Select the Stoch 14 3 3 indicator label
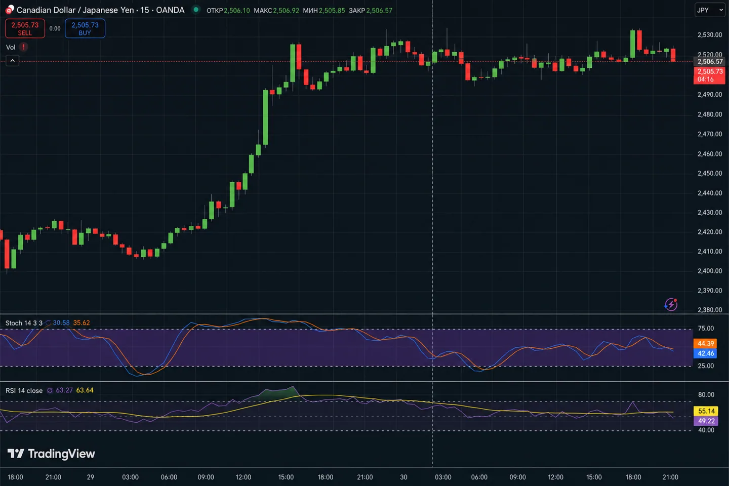This screenshot has width=729, height=486. pos(24,323)
